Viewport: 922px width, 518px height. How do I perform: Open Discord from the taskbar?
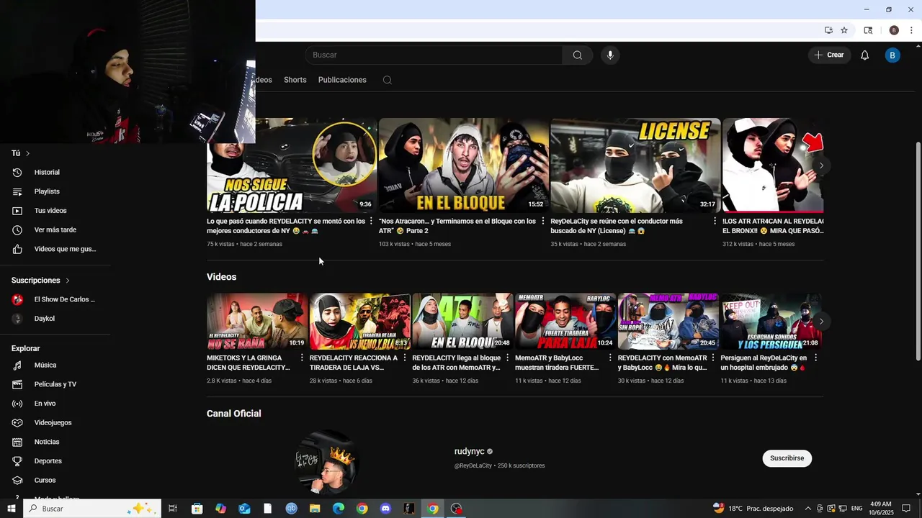(x=385, y=509)
